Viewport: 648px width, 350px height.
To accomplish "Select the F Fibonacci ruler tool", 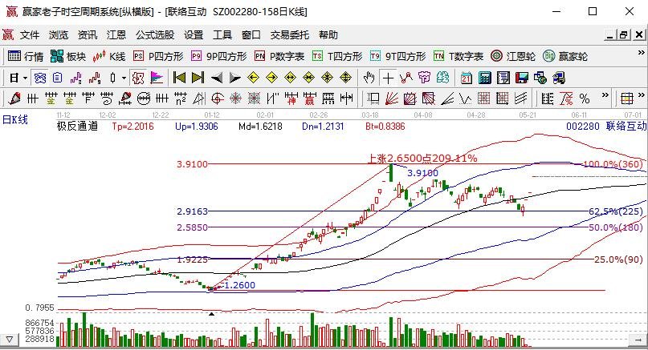I will [88, 99].
